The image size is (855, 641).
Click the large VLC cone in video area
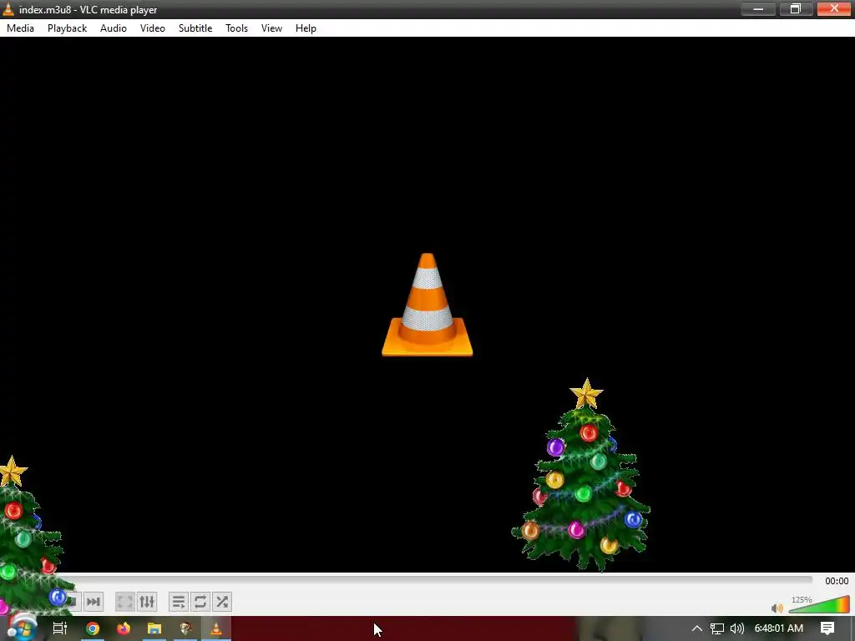click(427, 305)
